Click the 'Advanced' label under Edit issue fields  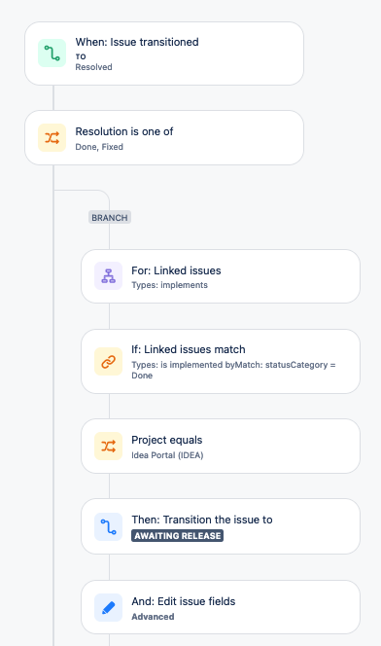[x=153, y=617]
